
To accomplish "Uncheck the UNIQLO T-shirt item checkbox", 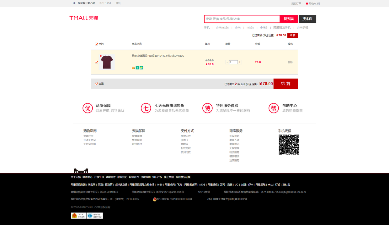I will (97, 62).
